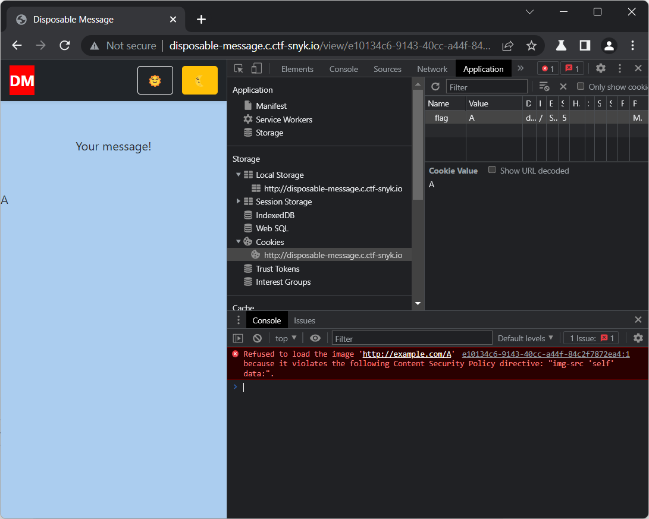Collapse the Cookies tree node
649x519 pixels.
239,241
